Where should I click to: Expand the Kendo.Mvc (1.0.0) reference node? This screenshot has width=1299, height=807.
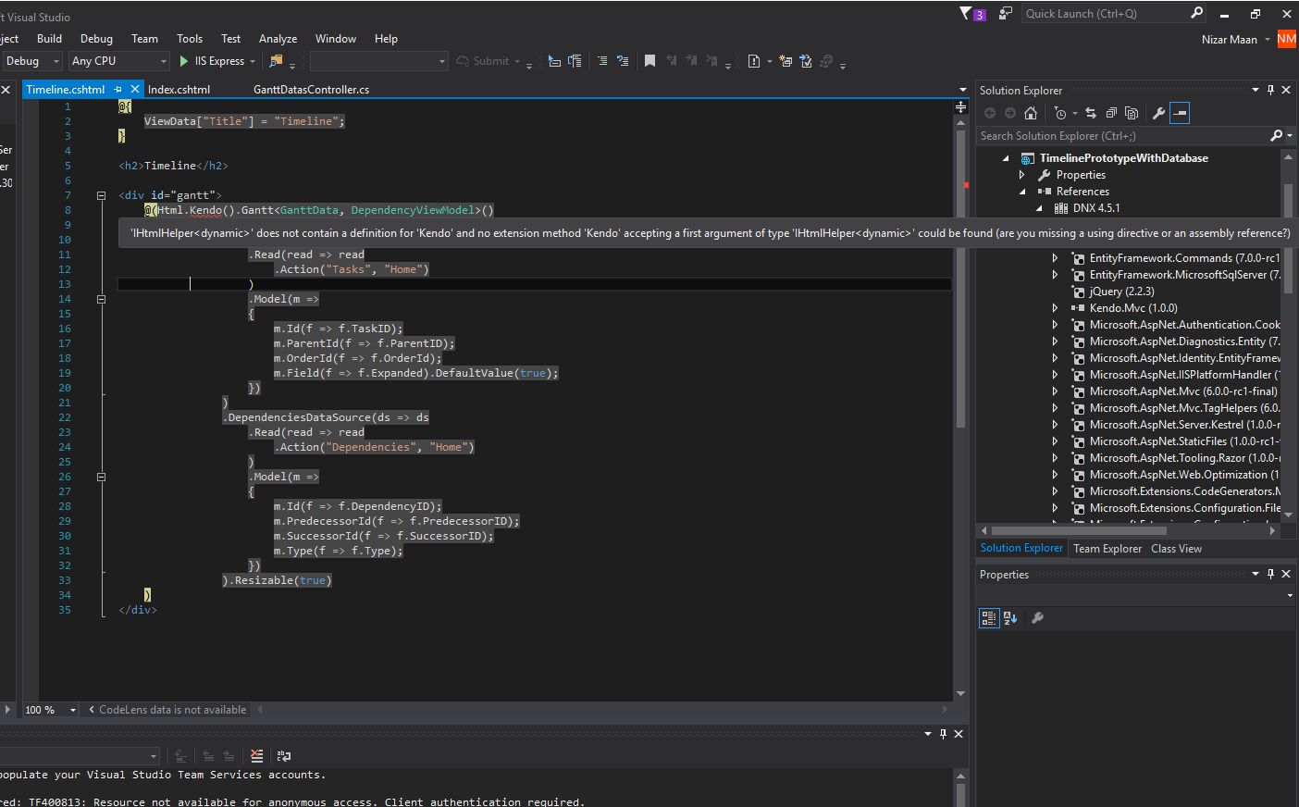click(1055, 308)
